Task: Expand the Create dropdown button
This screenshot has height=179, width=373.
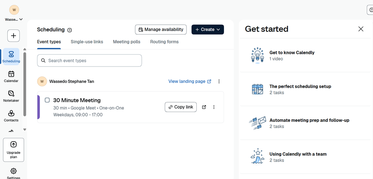Action: tap(208, 29)
